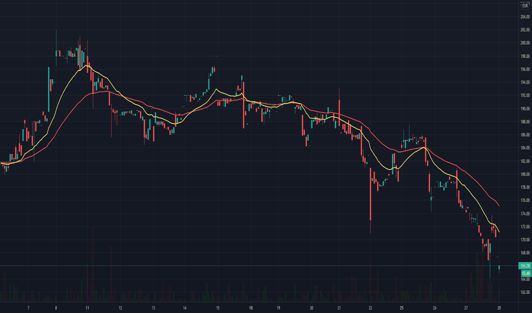Click the 162.00 price axis label
Screen dimensions: 532x313
click(x=525, y=292)
